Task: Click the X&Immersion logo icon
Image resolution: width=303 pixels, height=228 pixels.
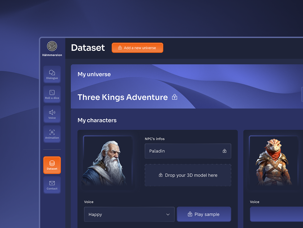Action: 52,46
